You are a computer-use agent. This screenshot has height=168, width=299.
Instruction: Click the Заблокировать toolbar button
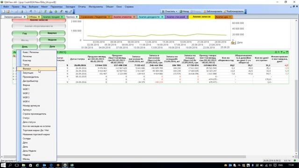tap(213, 11)
